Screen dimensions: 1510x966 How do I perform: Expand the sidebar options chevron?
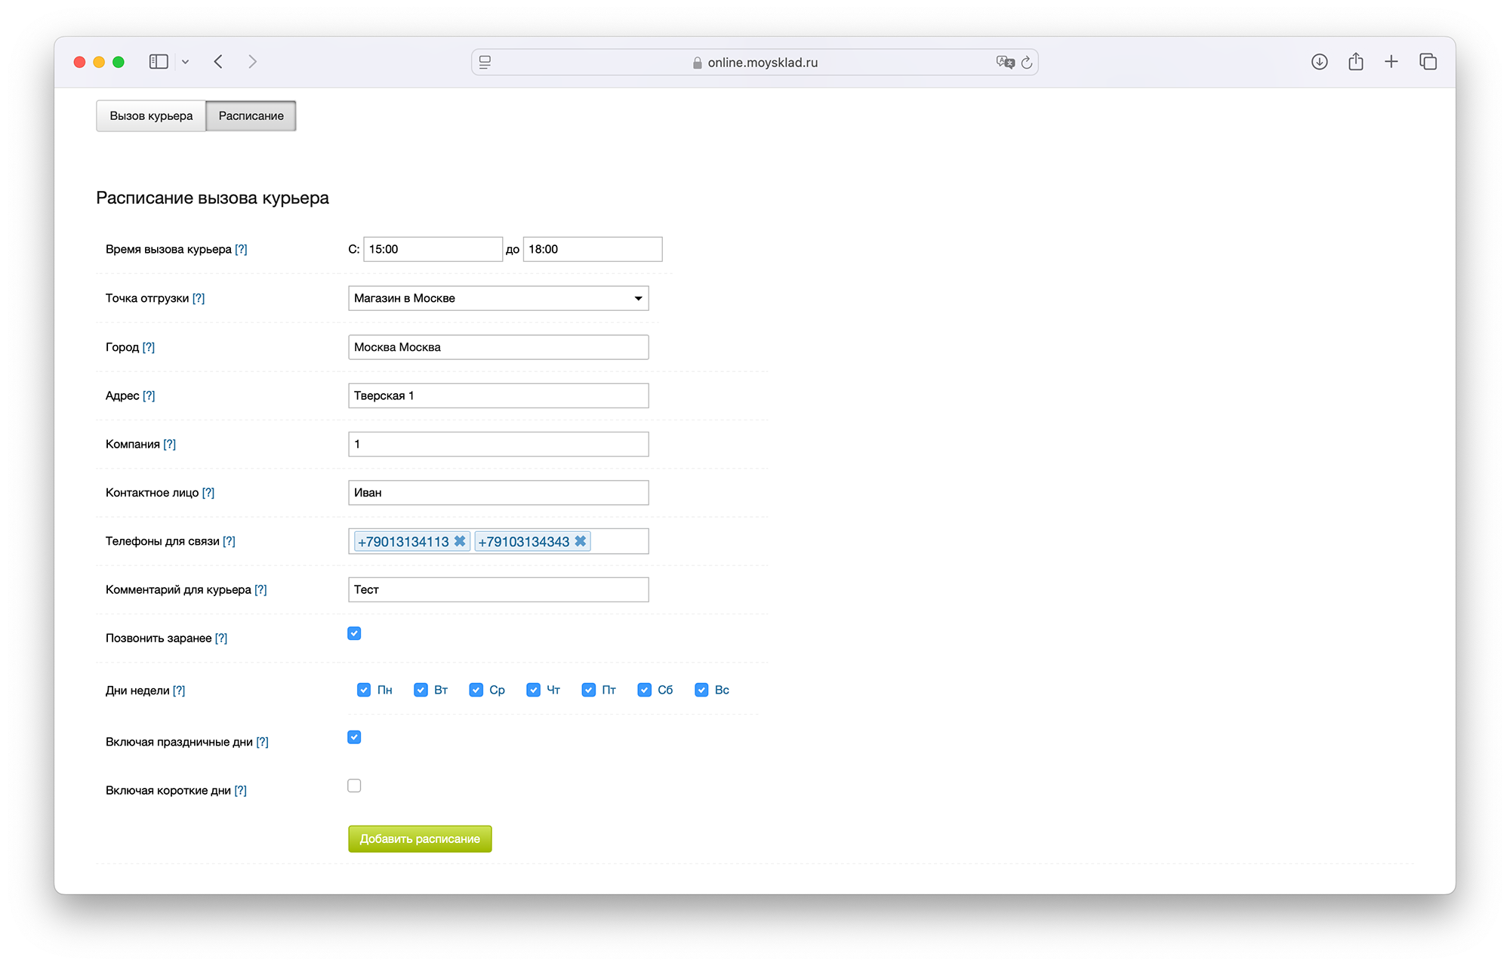pos(185,62)
